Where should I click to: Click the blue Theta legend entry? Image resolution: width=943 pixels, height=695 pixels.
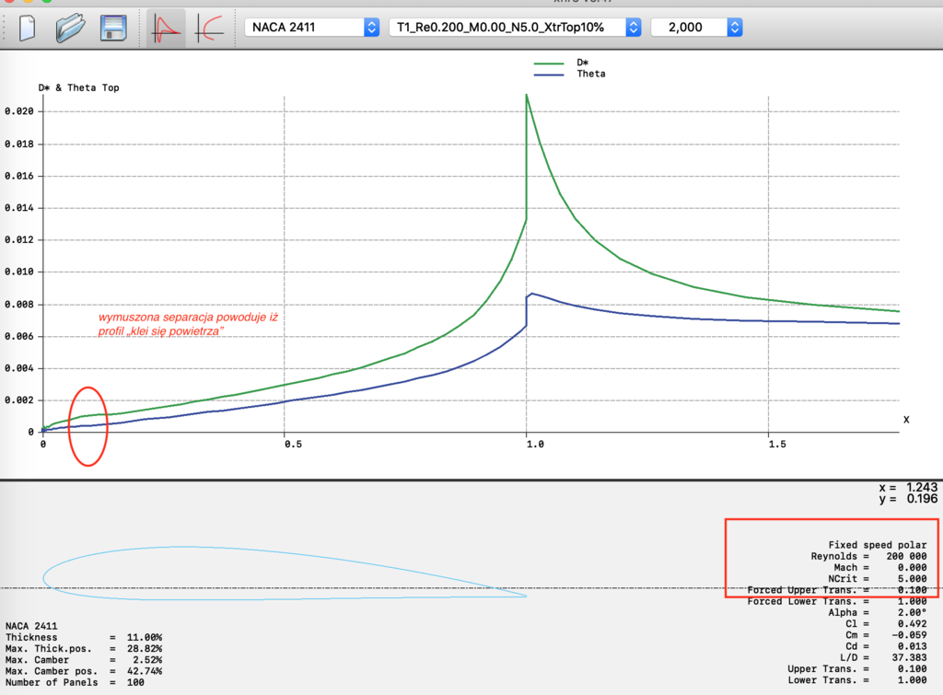tap(590, 74)
